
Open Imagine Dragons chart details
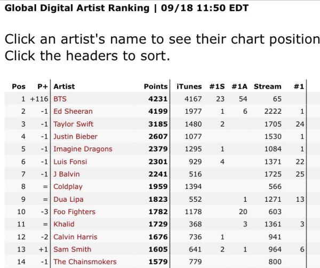[x=83, y=149]
